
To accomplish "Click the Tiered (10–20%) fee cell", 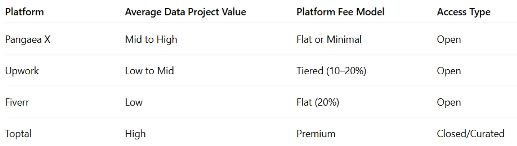I will pyautogui.click(x=331, y=71).
